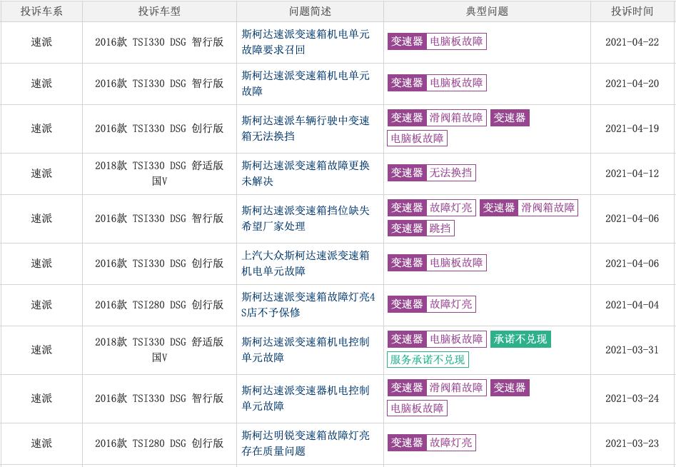The image size is (676, 467).
Task: Click the 投诉时间 column header
Action: tap(632, 11)
